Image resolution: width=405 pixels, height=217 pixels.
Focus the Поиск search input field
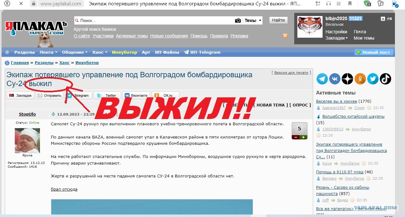coord(154,20)
